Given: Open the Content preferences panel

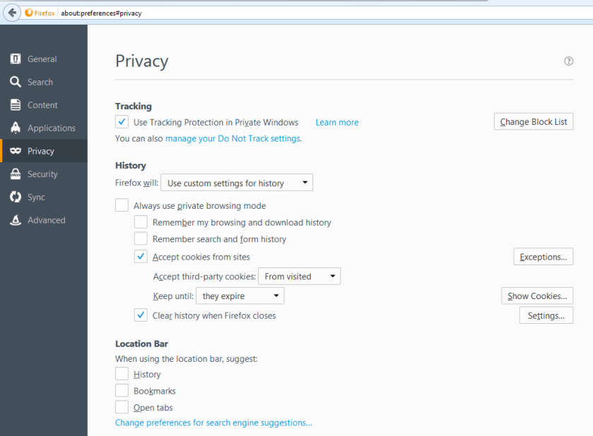Looking at the screenshot, I should (x=42, y=104).
